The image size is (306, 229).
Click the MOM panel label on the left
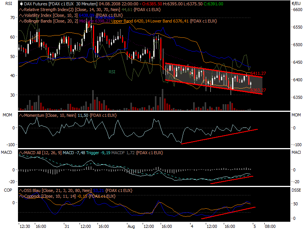click(x=7, y=115)
